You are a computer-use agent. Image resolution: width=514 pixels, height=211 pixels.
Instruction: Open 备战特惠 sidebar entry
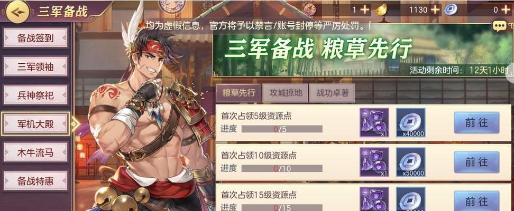tap(35, 181)
